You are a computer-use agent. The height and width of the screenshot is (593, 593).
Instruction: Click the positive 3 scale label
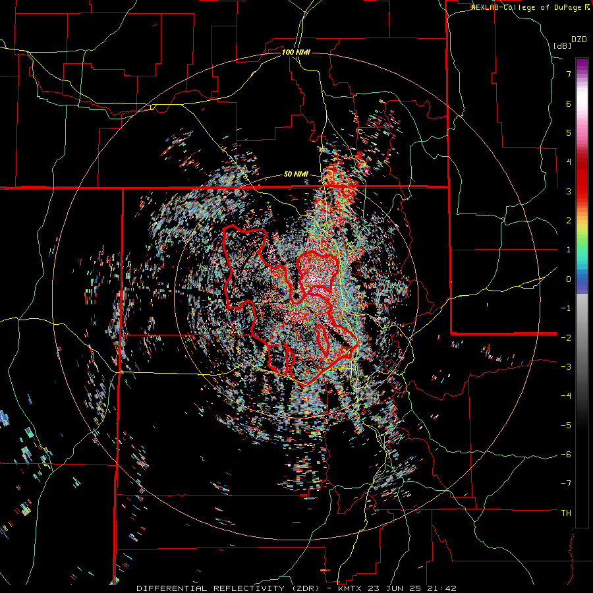569,191
